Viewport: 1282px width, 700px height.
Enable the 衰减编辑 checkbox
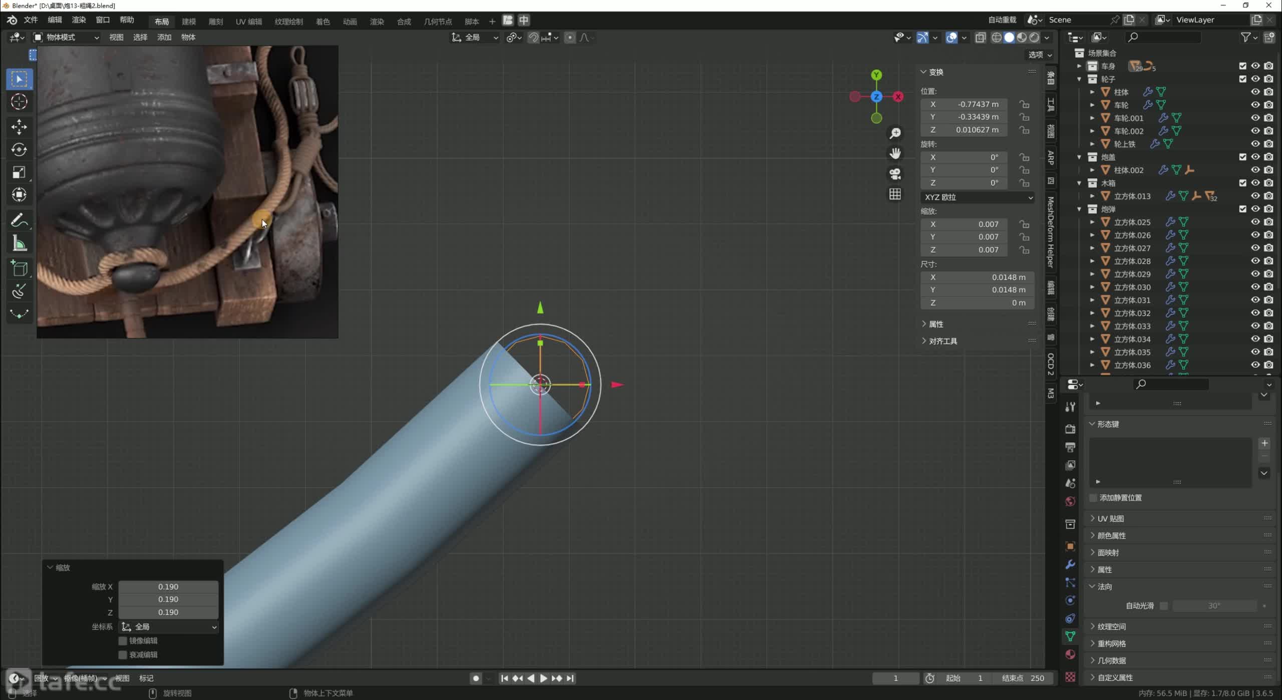[123, 655]
